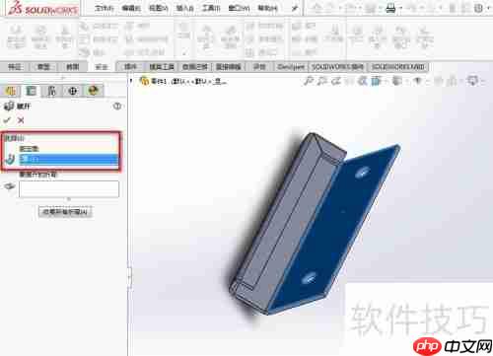
Task: Click Zoom to Fit in heads-up toolbar
Action: coord(309,81)
